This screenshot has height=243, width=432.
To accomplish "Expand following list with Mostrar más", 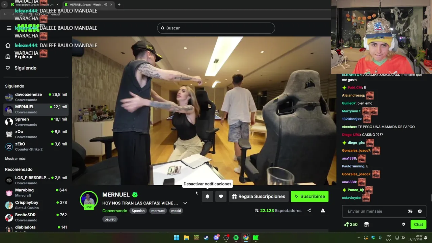I will pos(15,159).
